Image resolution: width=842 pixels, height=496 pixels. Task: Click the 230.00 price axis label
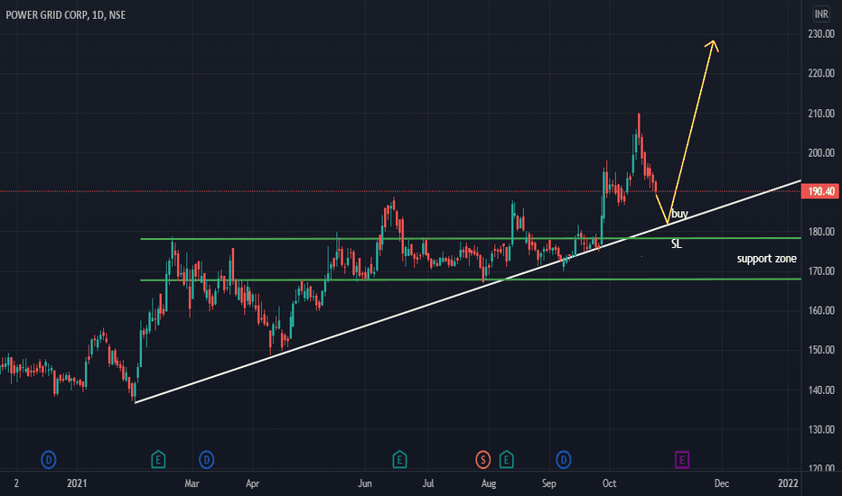821,33
